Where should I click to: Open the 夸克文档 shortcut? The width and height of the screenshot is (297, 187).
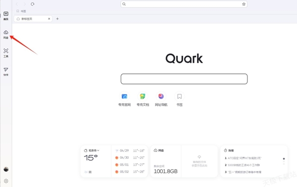[x=143, y=99]
